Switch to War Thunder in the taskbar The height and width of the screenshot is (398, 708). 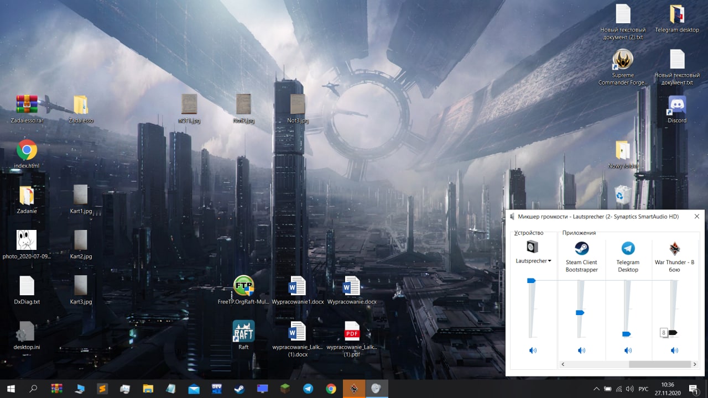[354, 389]
